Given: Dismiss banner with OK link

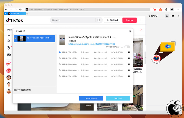Looking at the screenshot, I should (141, 30).
